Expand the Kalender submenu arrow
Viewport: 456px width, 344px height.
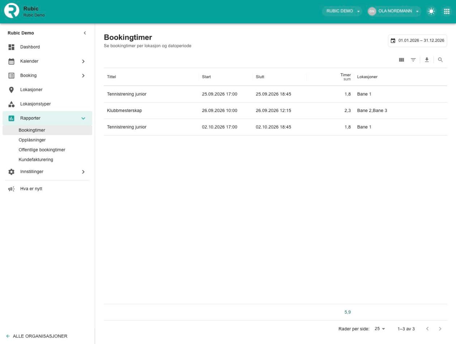83,61
